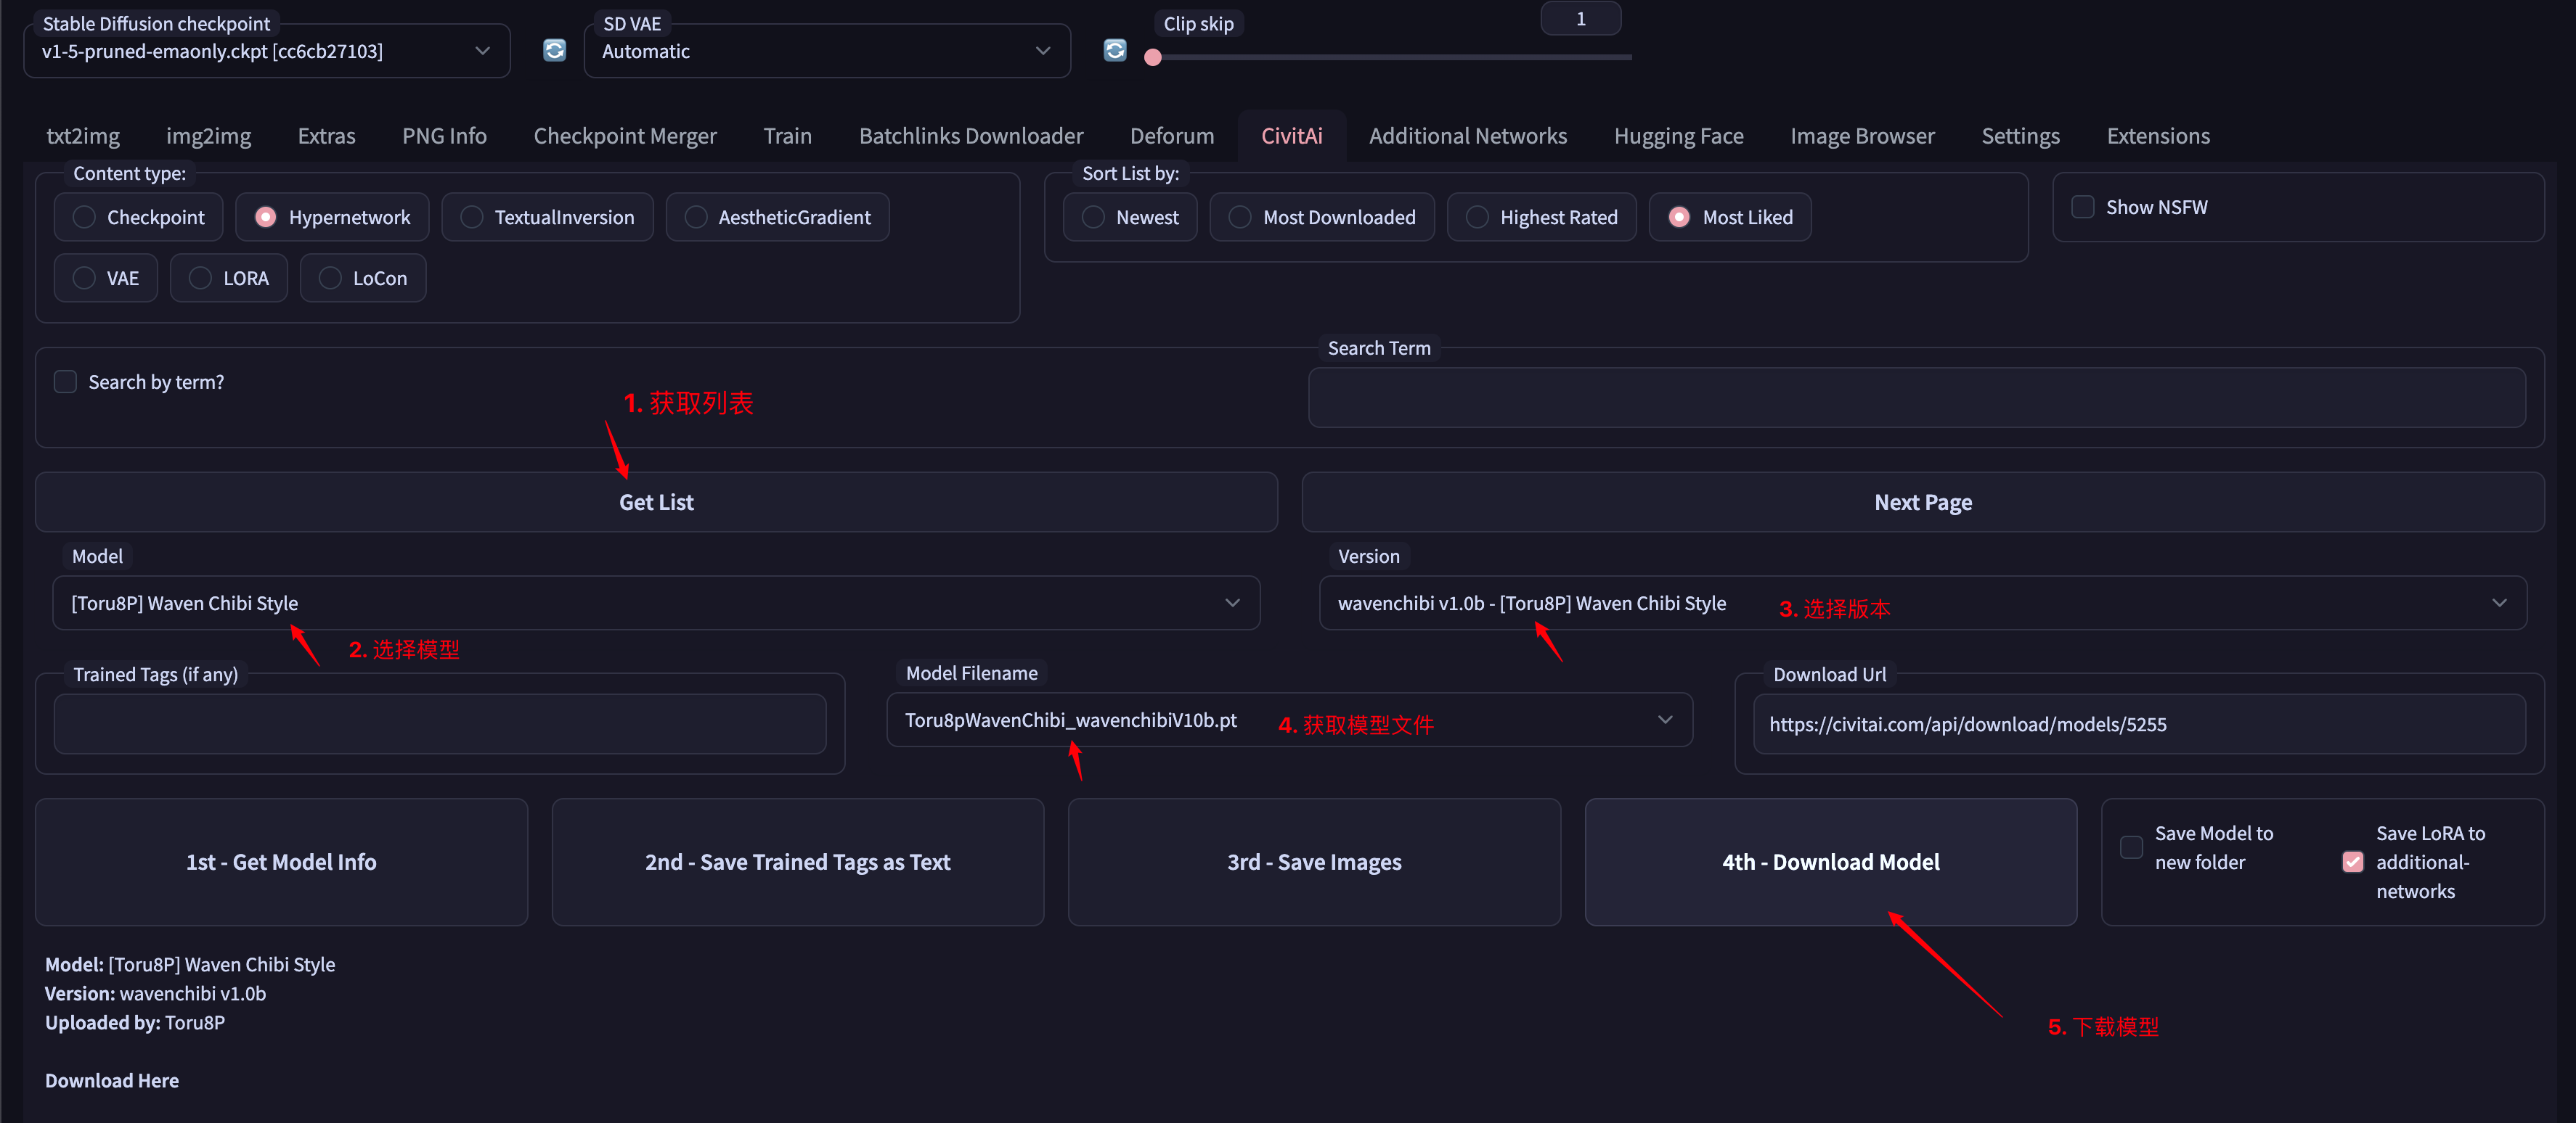The width and height of the screenshot is (2576, 1123).
Task: Switch to the Image Browser tab
Action: [1862, 136]
